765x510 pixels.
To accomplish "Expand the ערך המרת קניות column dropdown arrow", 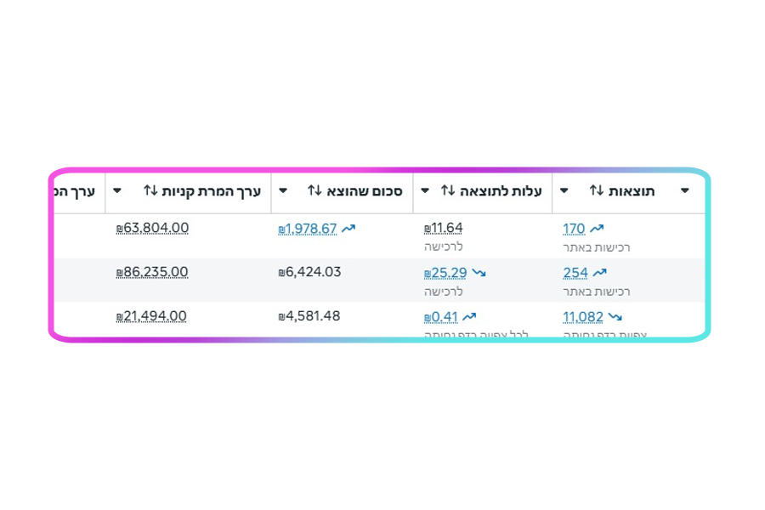I will (117, 191).
